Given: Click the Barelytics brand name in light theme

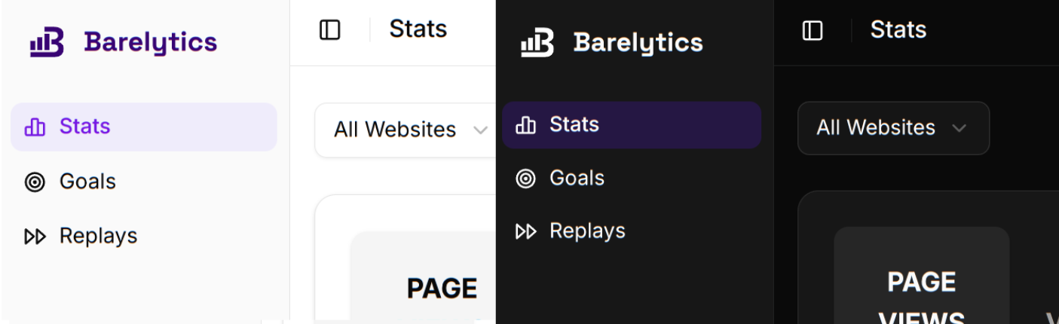Looking at the screenshot, I should 150,43.
